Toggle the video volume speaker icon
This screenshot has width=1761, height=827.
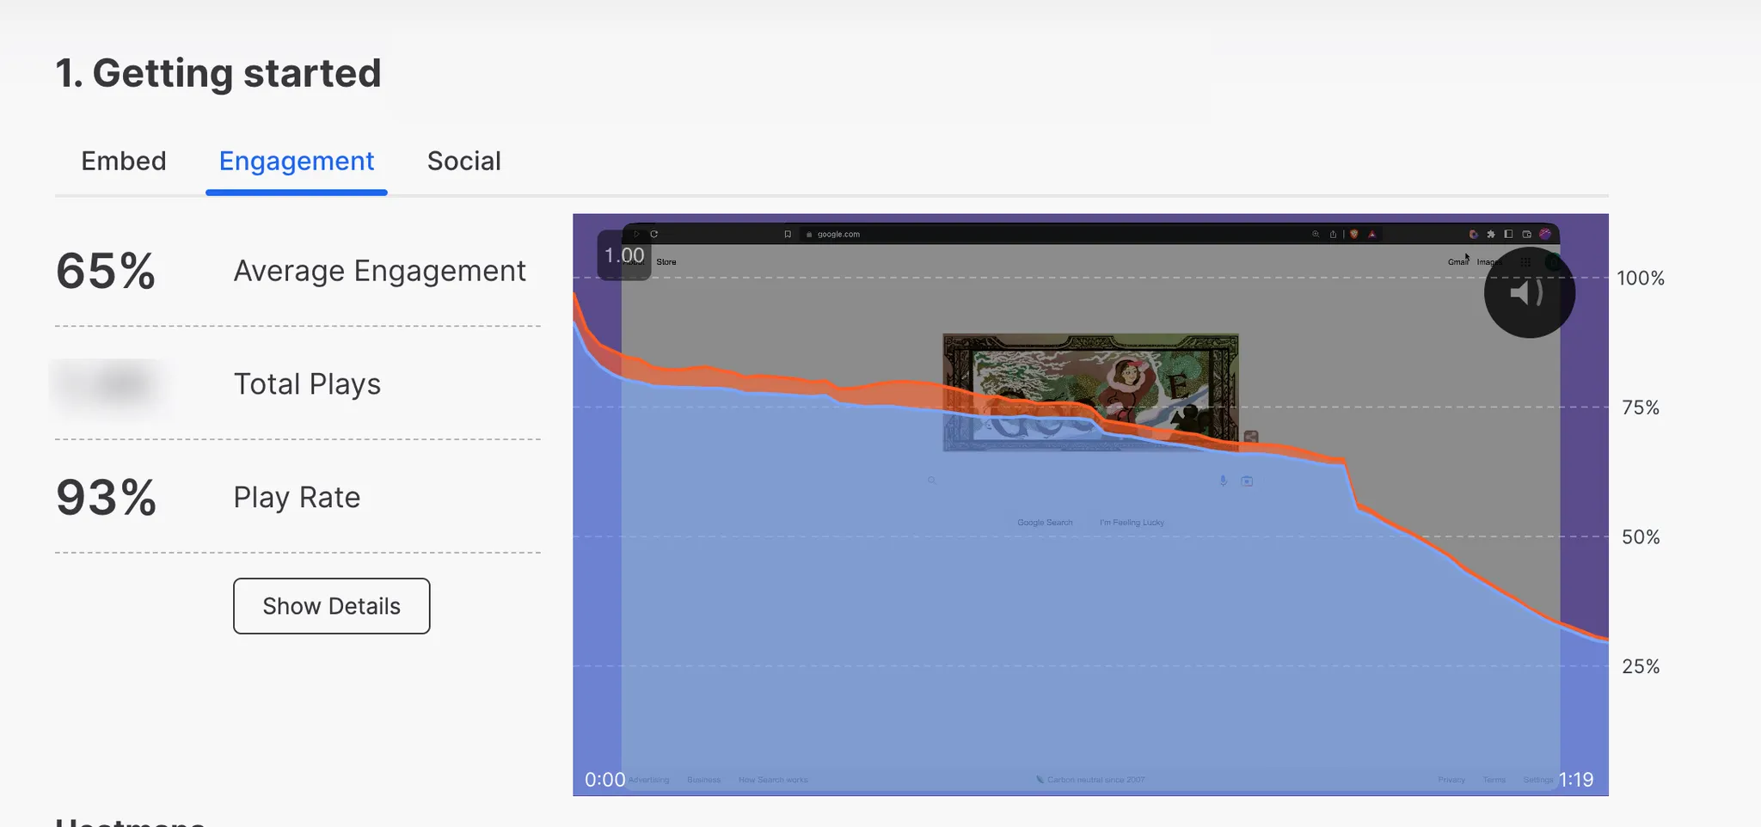(x=1529, y=292)
